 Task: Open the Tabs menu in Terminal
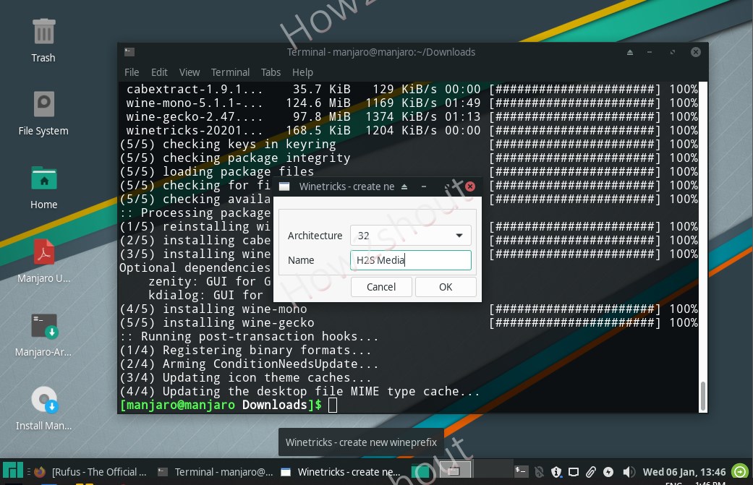coord(271,72)
